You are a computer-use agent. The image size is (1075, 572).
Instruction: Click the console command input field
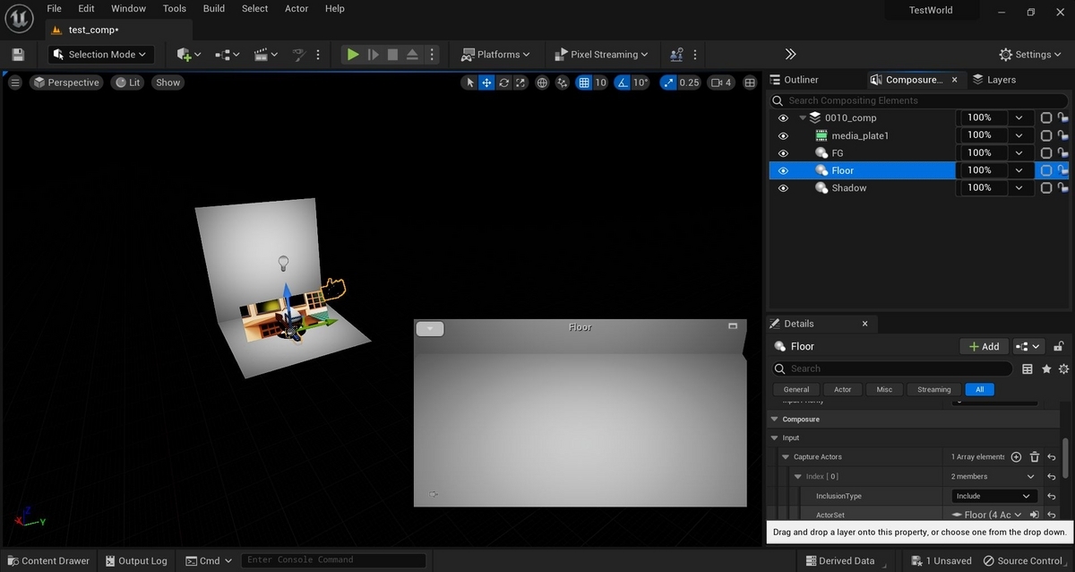tap(332, 560)
